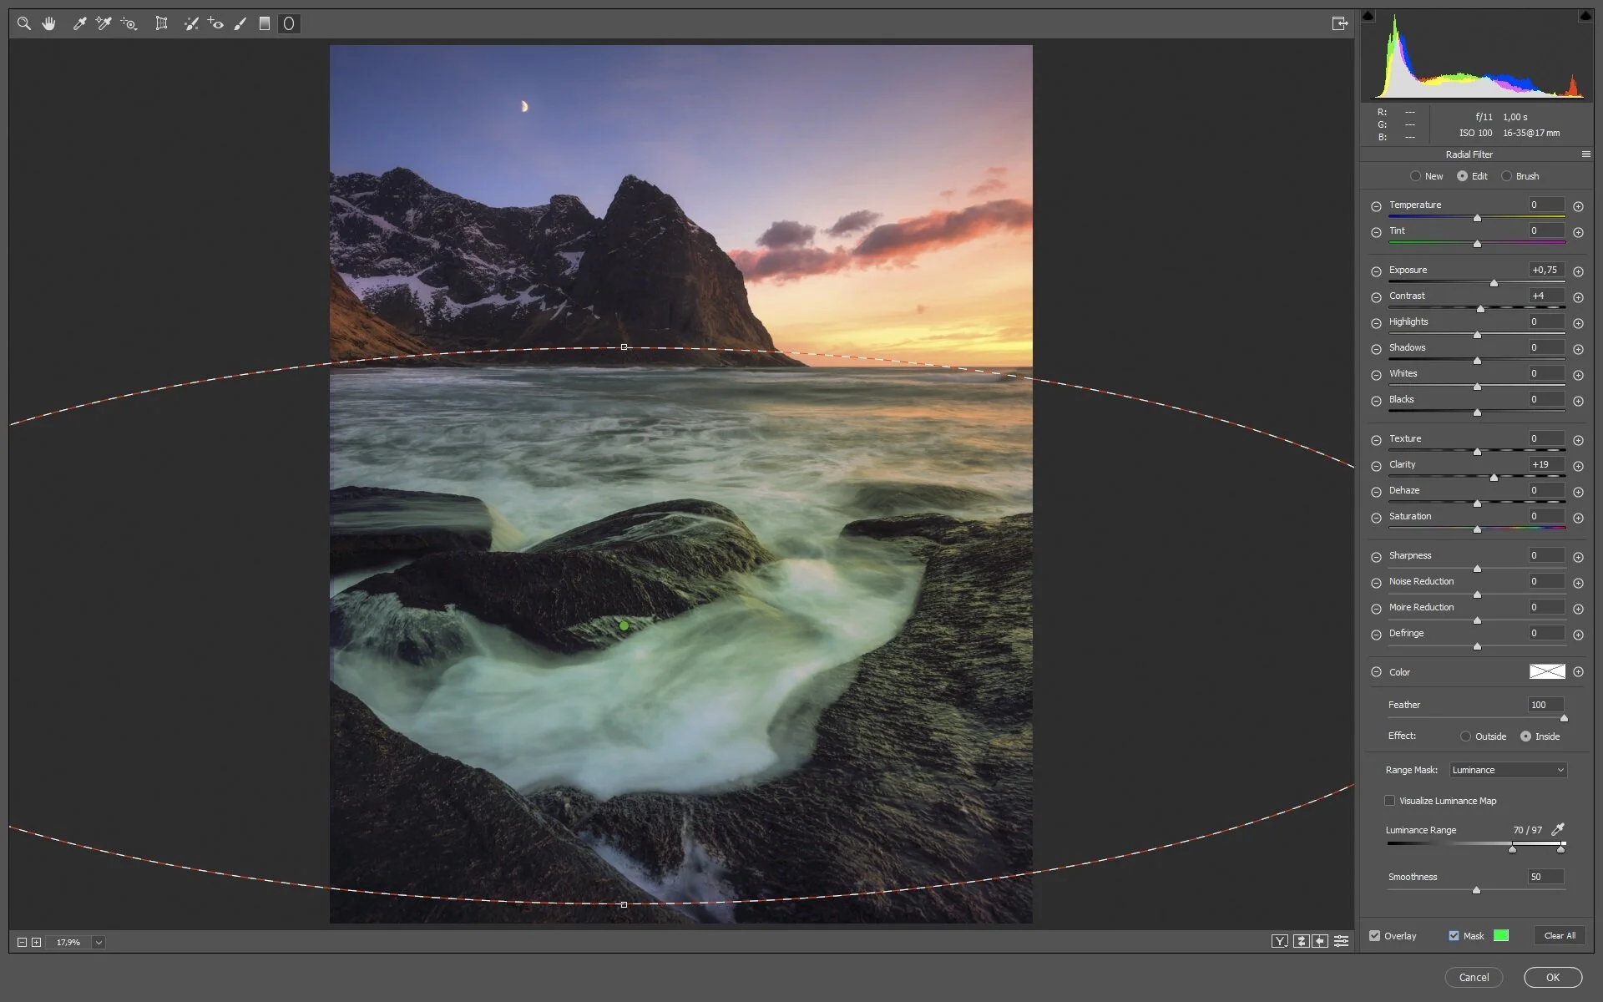The image size is (1603, 1002).
Task: Open the Radial Filter panel menu
Action: point(1585,154)
